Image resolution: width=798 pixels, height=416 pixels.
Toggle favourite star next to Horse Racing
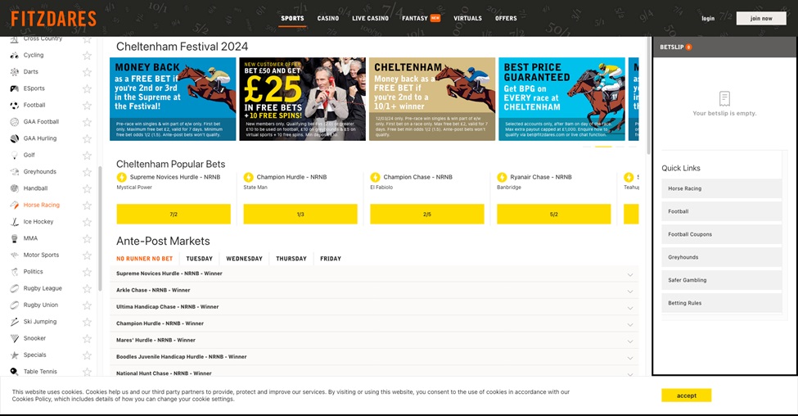(87, 206)
